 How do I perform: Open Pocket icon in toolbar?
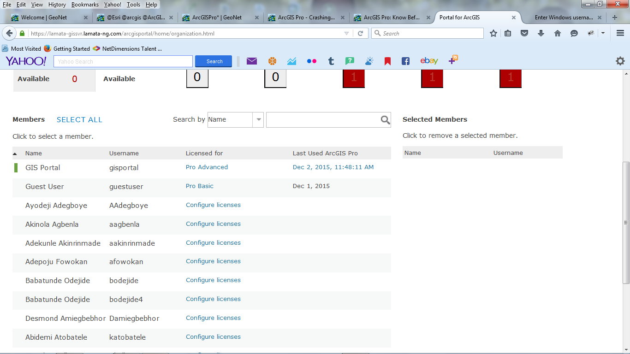point(524,33)
